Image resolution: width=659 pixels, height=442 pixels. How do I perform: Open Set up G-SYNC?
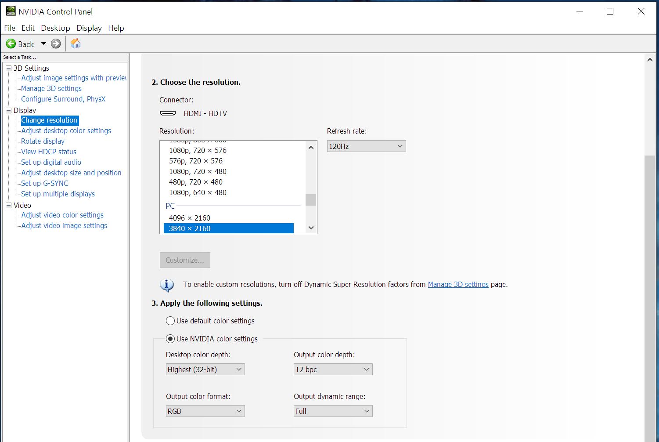[45, 183]
